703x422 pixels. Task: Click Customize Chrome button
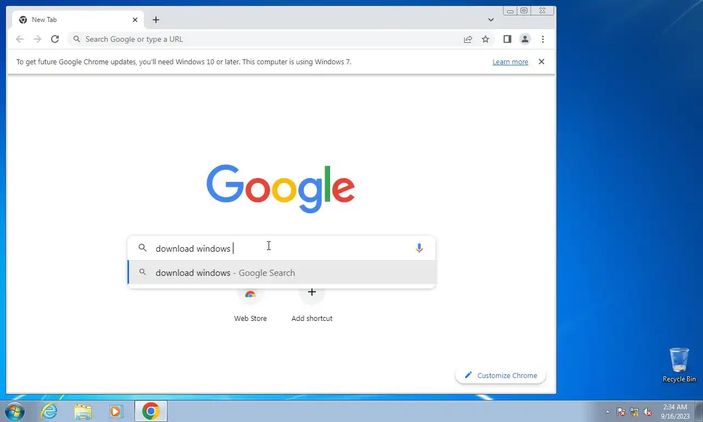[500, 375]
